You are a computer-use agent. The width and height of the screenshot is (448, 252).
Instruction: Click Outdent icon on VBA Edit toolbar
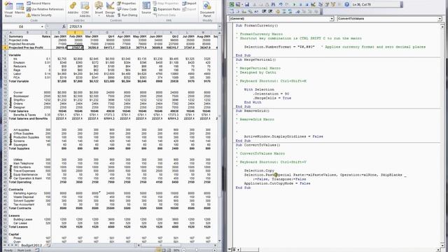pyautogui.click(x=270, y=11)
